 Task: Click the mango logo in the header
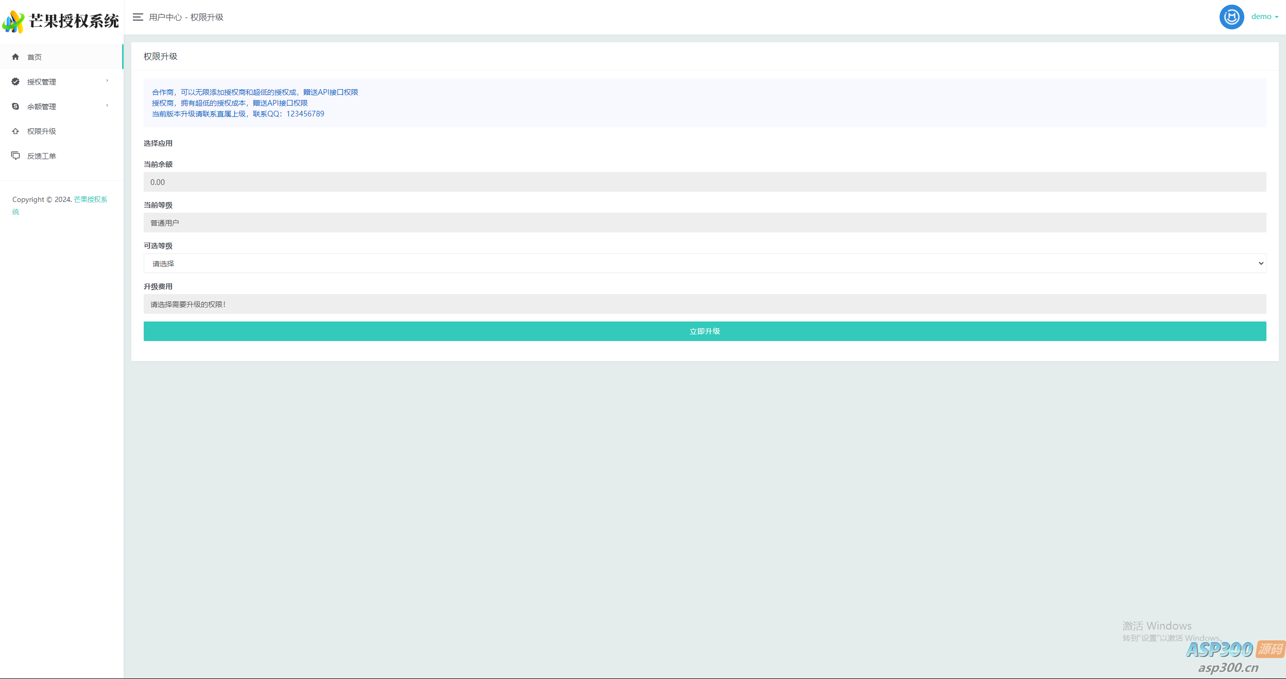click(x=13, y=22)
